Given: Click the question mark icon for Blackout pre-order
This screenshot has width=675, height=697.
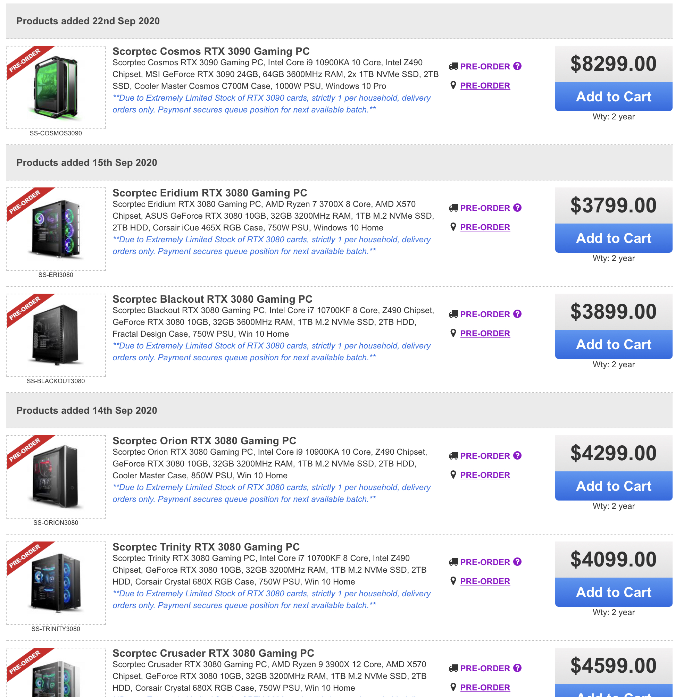Looking at the screenshot, I should pos(517,314).
